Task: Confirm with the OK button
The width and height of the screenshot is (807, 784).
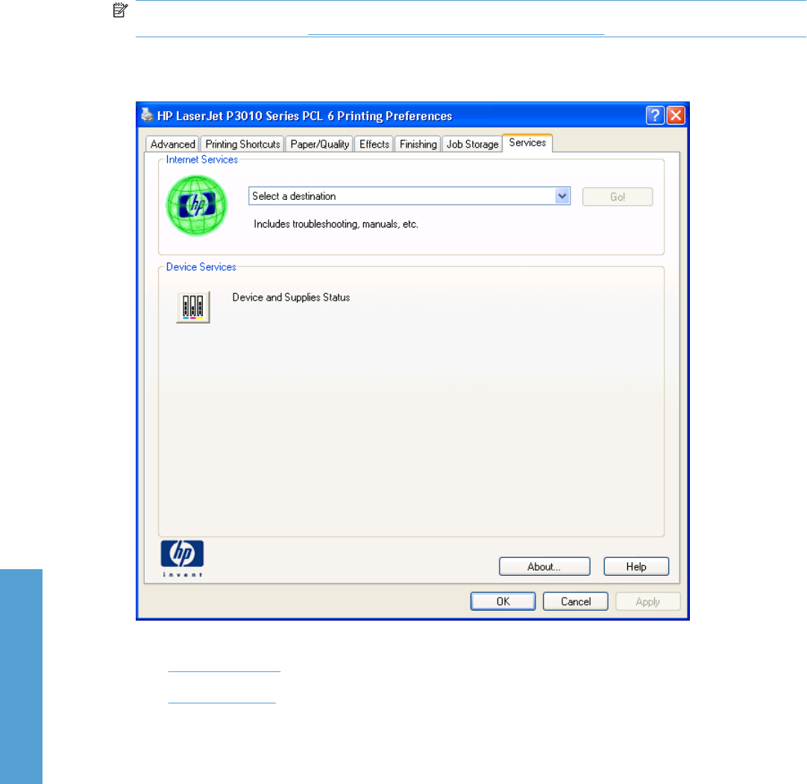Action: pyautogui.click(x=503, y=601)
